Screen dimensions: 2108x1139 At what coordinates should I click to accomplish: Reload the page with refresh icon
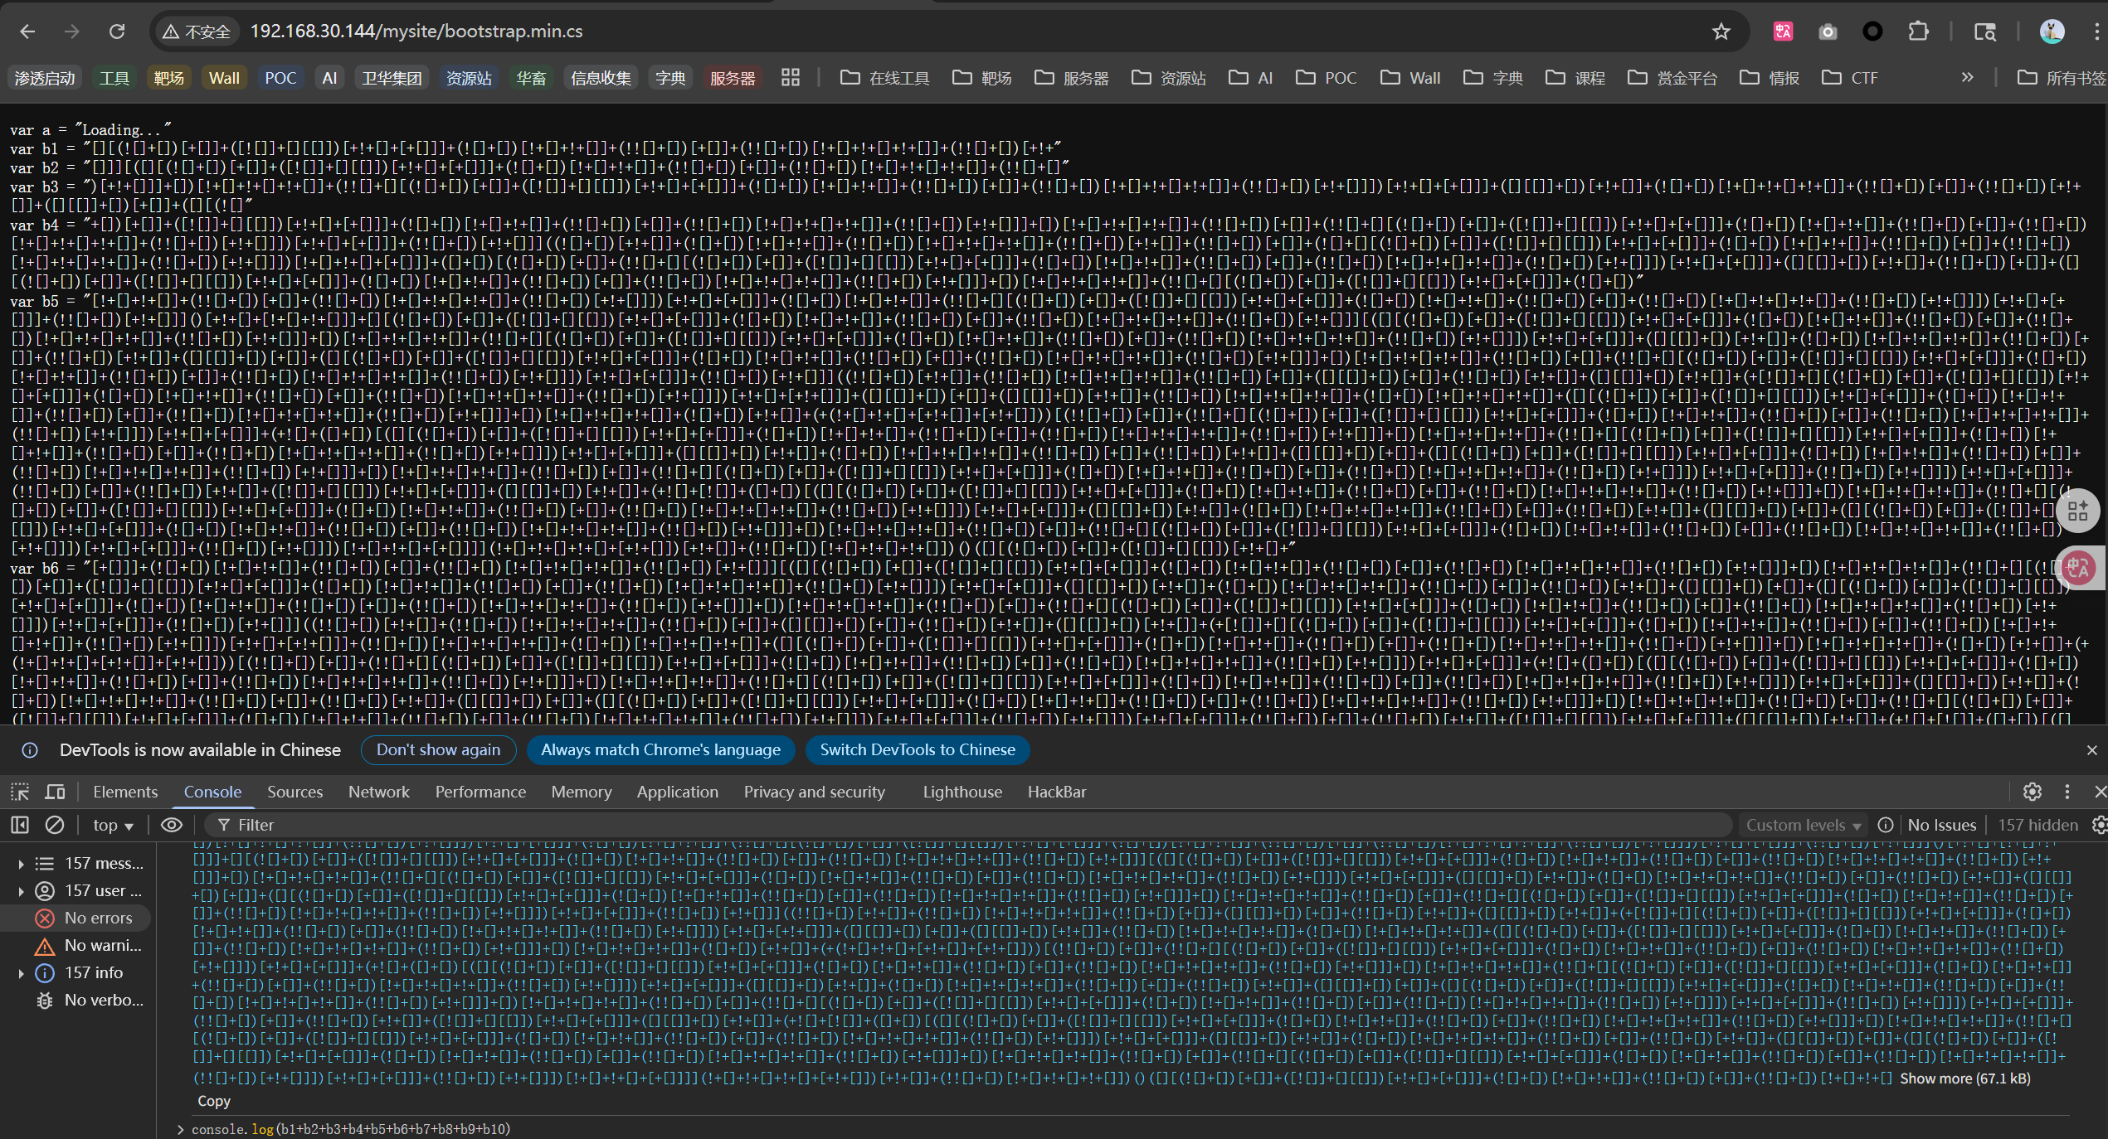117,32
